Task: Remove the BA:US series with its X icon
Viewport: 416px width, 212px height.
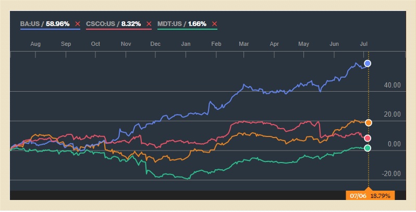Action: tap(78, 24)
